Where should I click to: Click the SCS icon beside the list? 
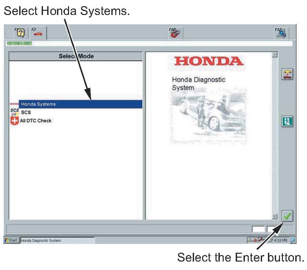pos(15,112)
